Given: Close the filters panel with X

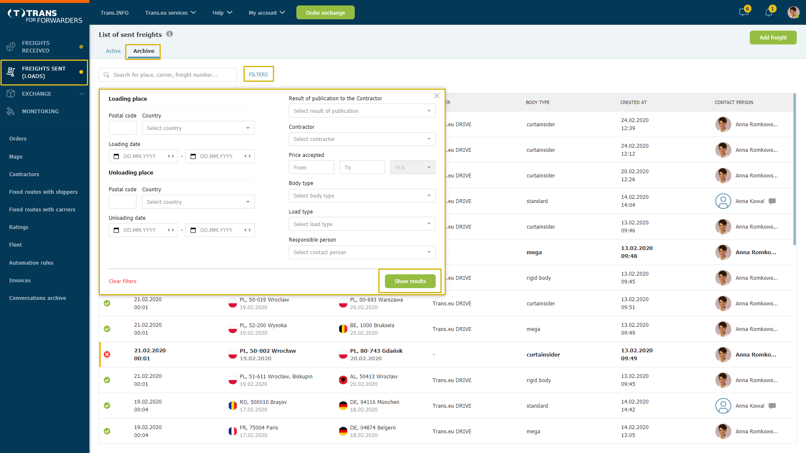Looking at the screenshot, I should coord(437,96).
